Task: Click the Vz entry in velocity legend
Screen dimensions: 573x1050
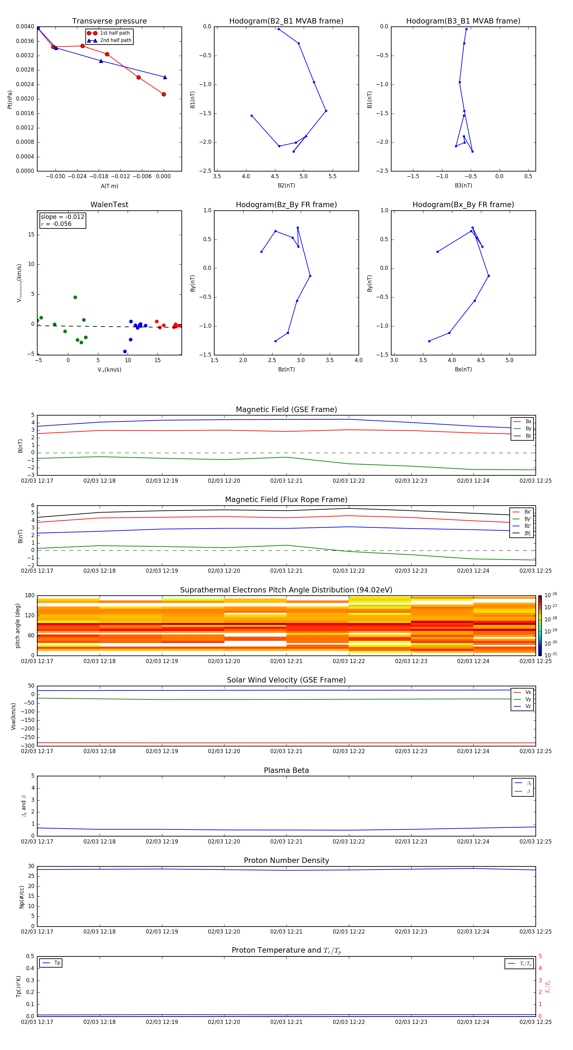Action: pyautogui.click(x=522, y=706)
